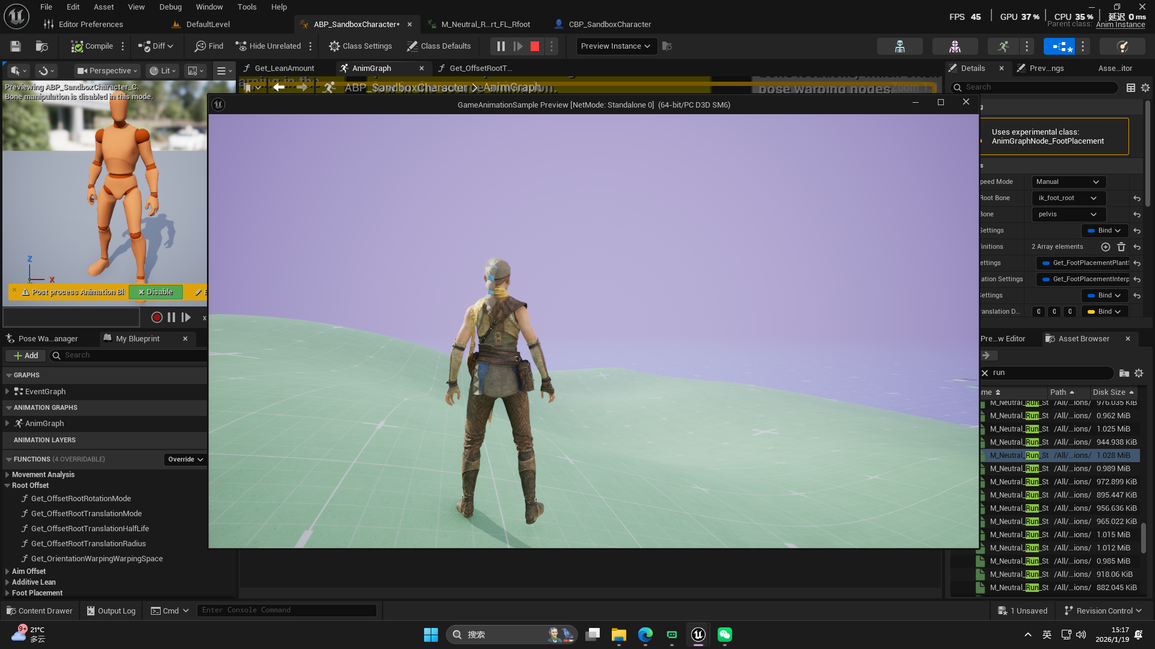
Task: Switch to the Get_LeanAmount graph tab
Action: tap(284, 69)
